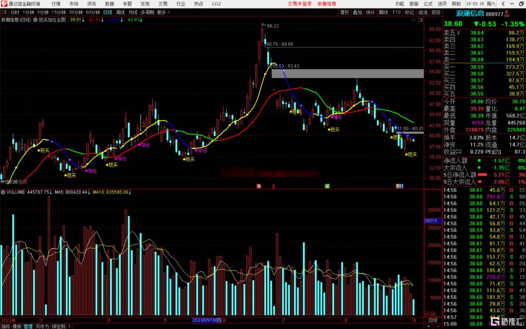
Task: Select the 15分钟 period
Action: tap(59, 12)
